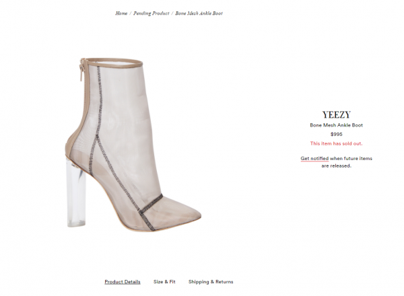Open the Shipping & Returns tab

(211, 282)
